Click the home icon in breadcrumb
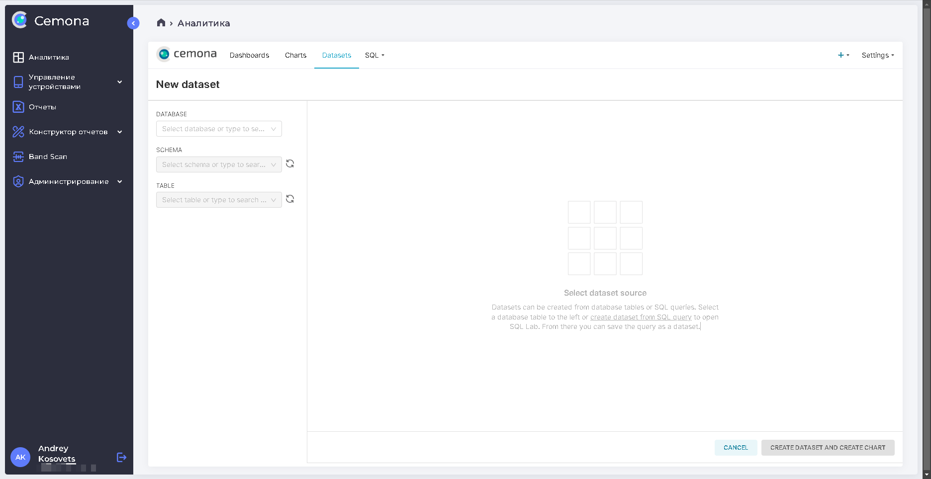 [161, 23]
